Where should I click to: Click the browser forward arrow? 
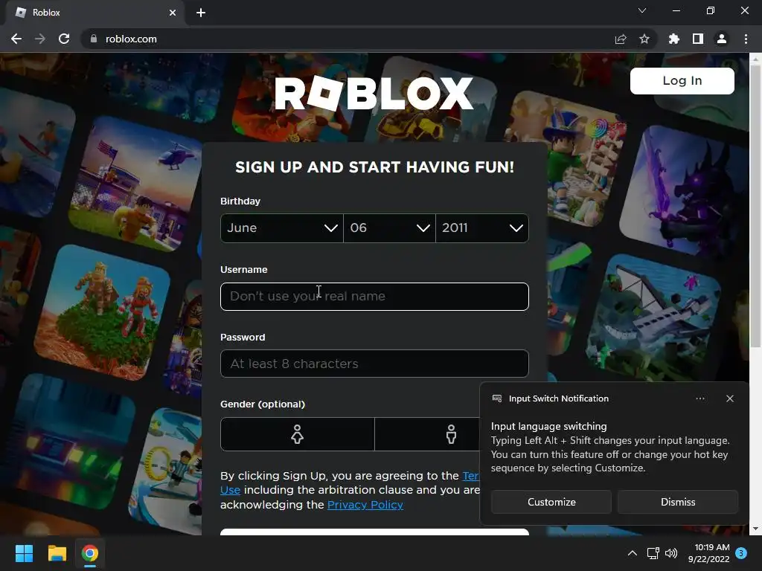(x=40, y=39)
